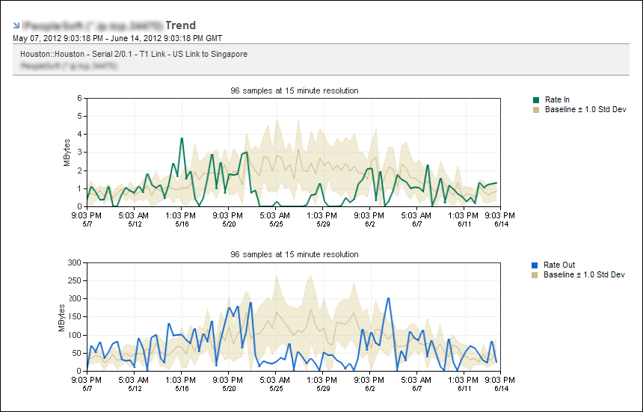The height and width of the screenshot is (412, 643).
Task: Select the Rate In legend label
Action: click(557, 100)
